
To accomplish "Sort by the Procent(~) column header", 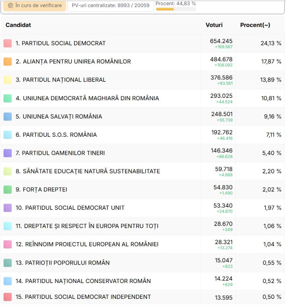I will (x=255, y=25).
